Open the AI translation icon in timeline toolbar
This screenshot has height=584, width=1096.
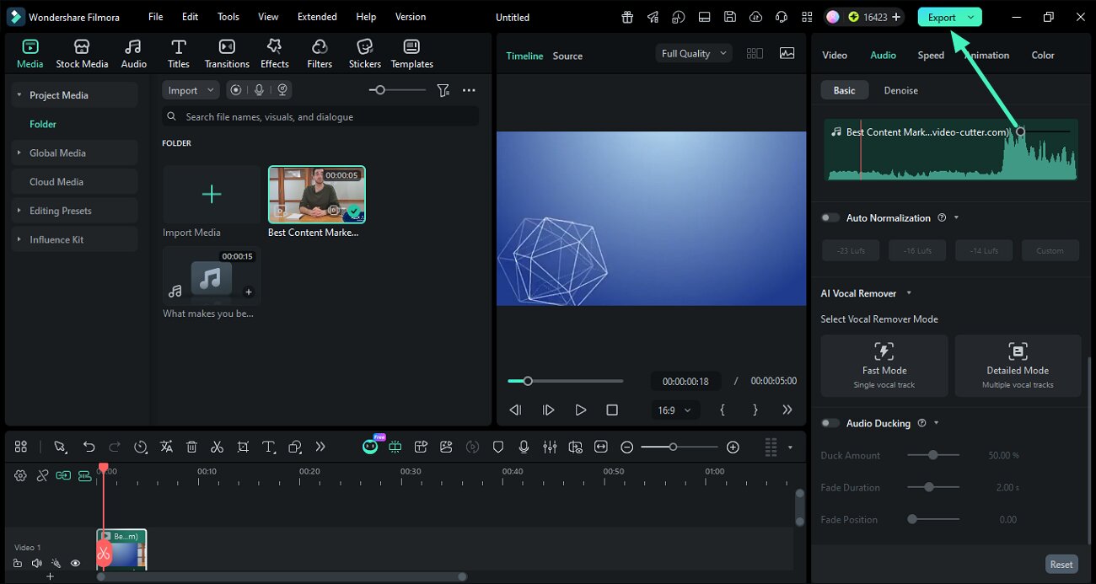pos(166,447)
